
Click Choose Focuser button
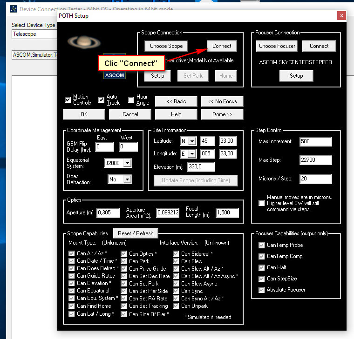[x=277, y=46]
